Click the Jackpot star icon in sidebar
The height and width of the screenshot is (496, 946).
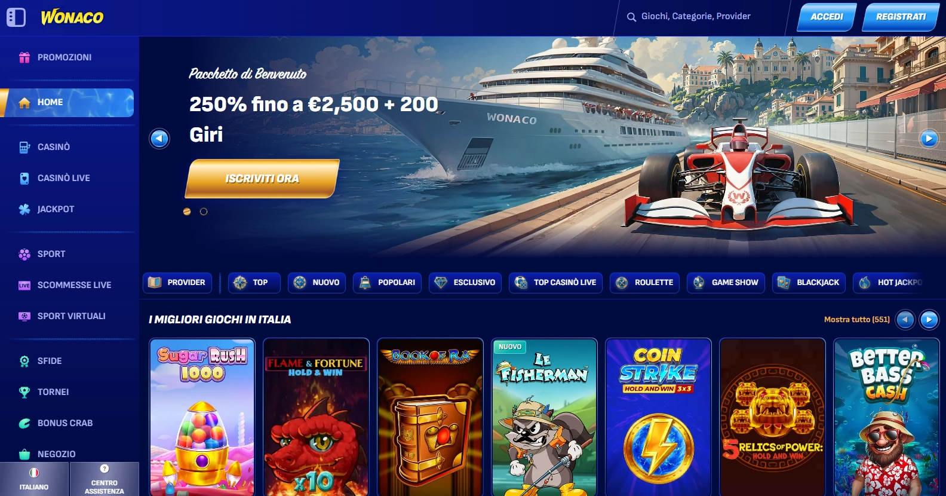click(x=24, y=209)
